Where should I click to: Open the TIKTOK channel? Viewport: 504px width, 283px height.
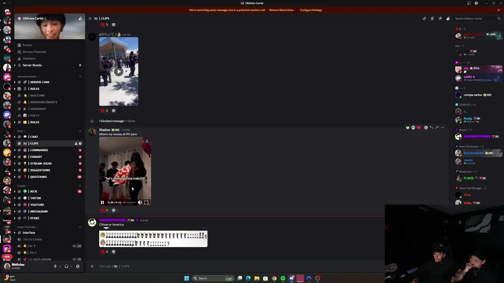35,198
